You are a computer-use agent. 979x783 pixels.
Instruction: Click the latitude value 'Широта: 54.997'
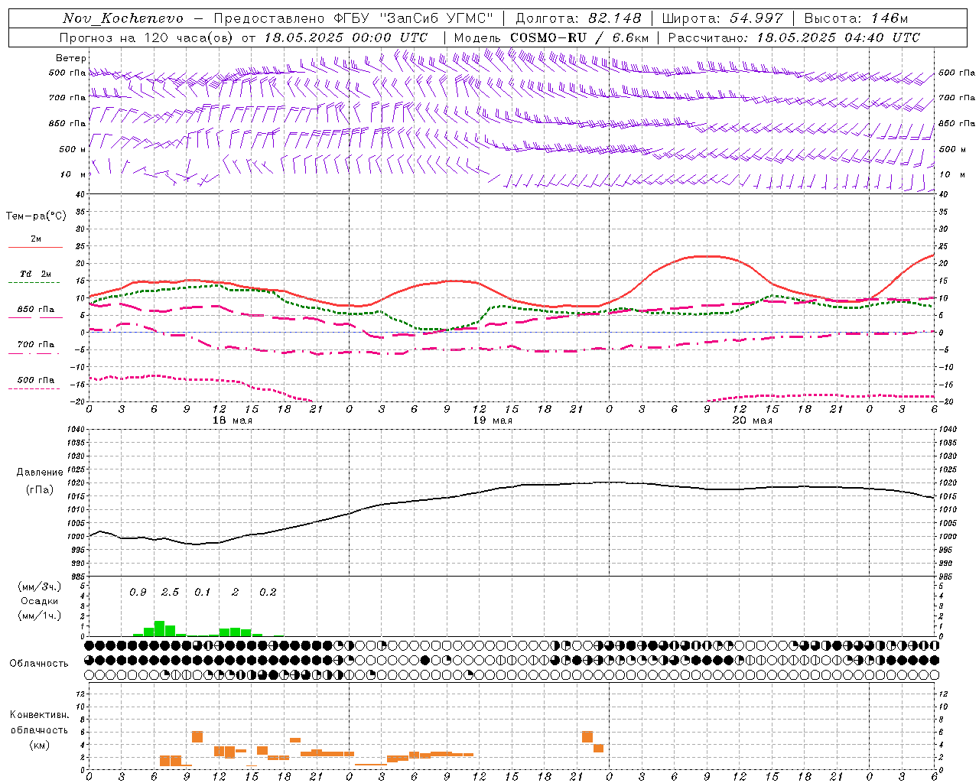[723, 18]
